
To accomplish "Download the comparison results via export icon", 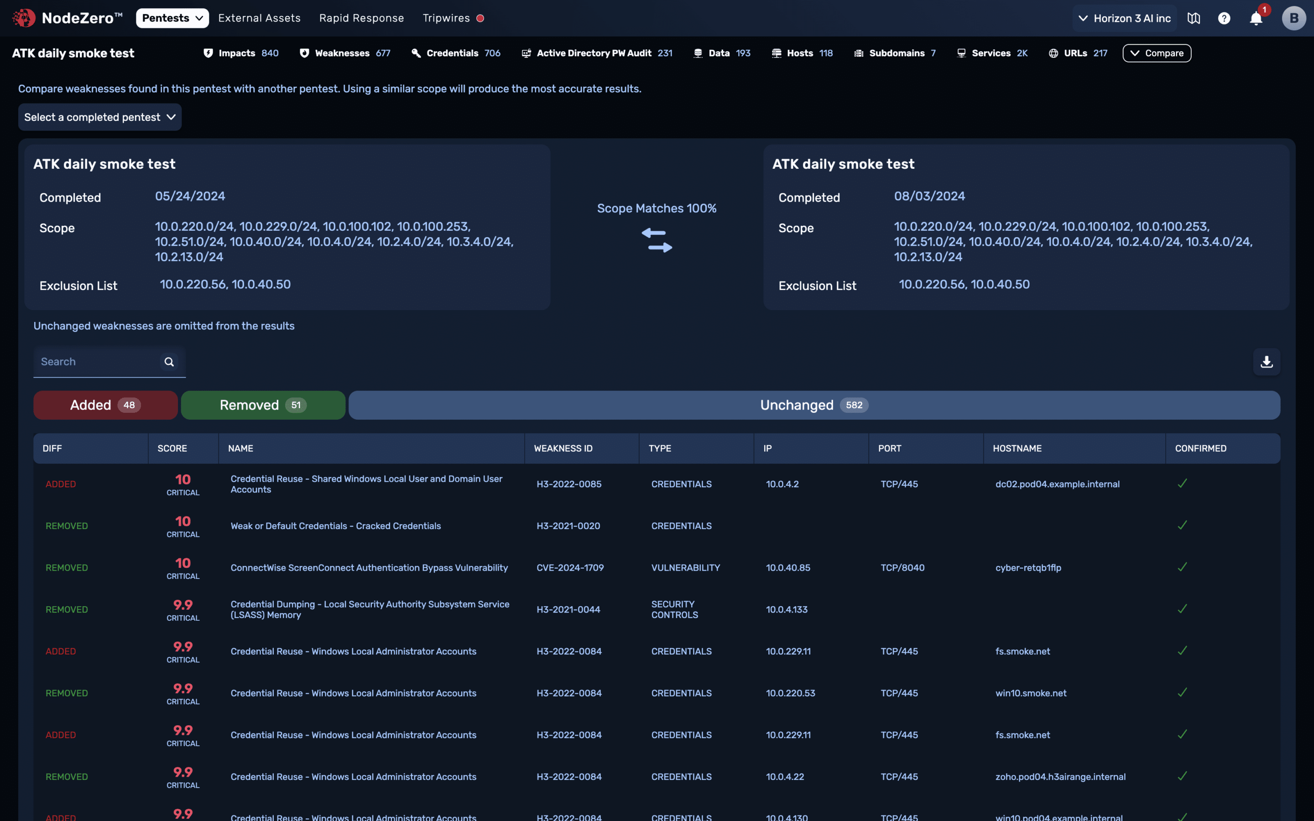I will pyautogui.click(x=1267, y=362).
